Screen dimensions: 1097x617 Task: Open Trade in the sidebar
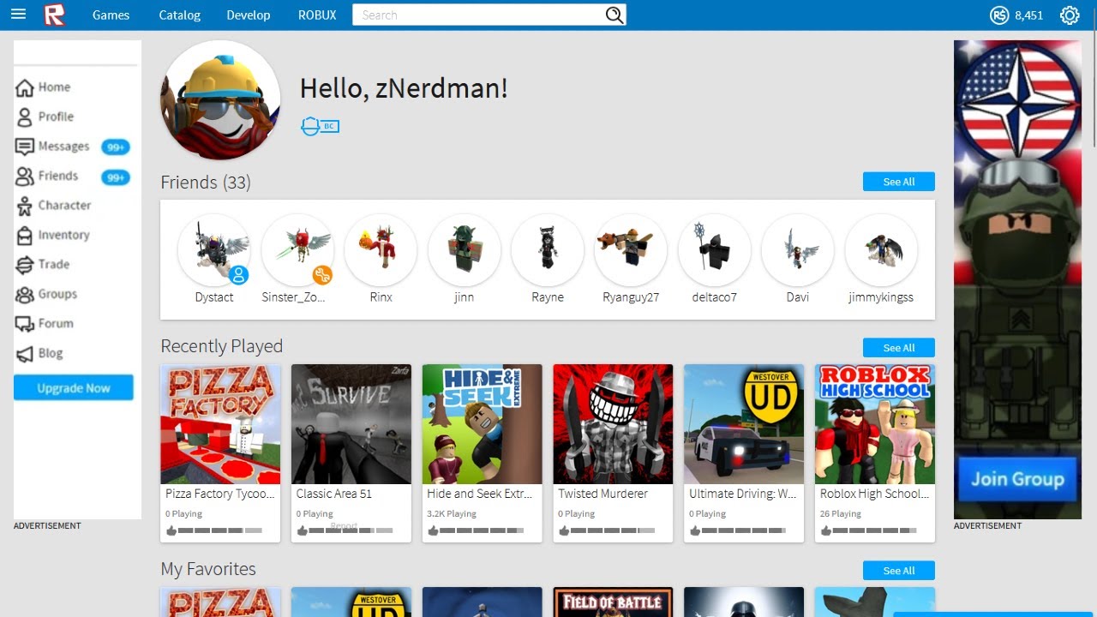pos(54,264)
